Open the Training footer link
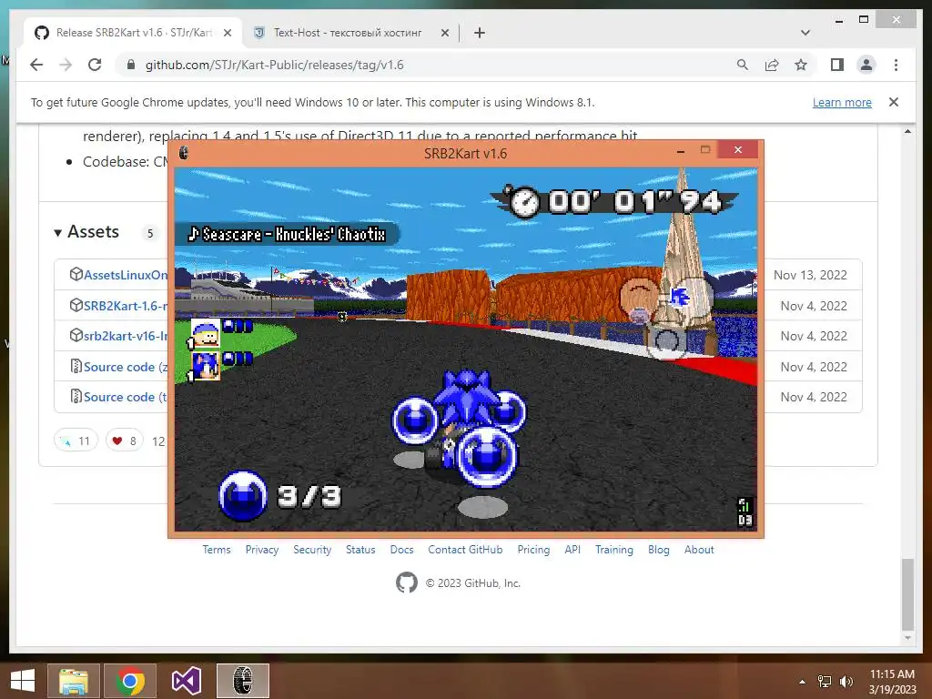This screenshot has width=932, height=699. [x=614, y=550]
